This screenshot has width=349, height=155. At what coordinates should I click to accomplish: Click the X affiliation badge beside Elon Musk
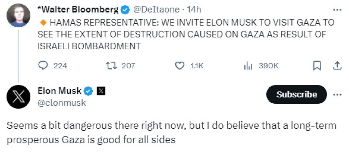[x=101, y=91]
